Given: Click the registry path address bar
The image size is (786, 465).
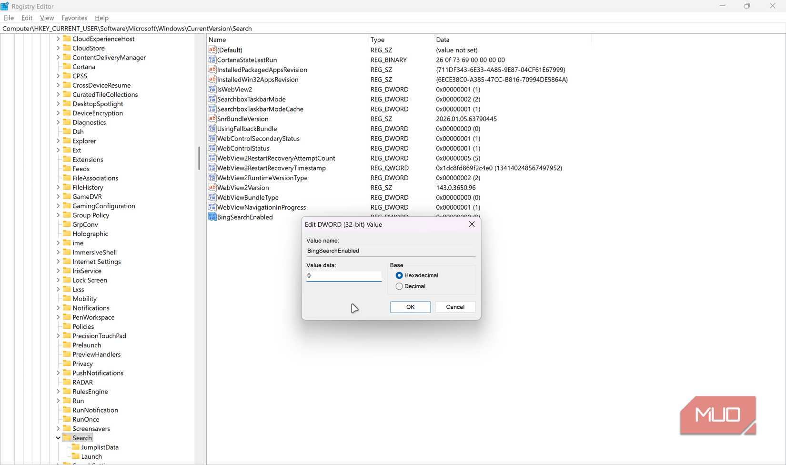Looking at the screenshot, I should [x=393, y=29].
